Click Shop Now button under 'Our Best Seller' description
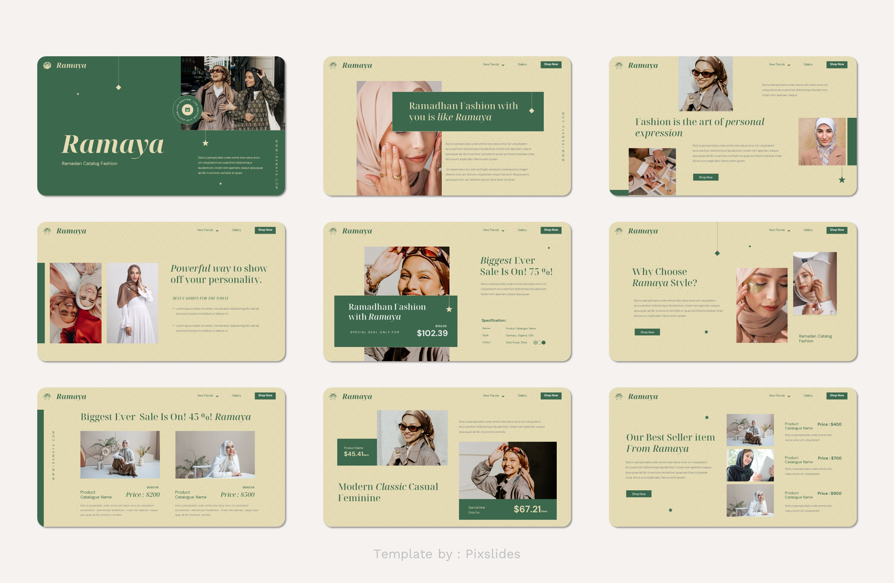 pos(639,494)
